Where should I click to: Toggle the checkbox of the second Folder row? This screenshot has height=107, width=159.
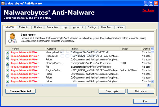[7, 74]
